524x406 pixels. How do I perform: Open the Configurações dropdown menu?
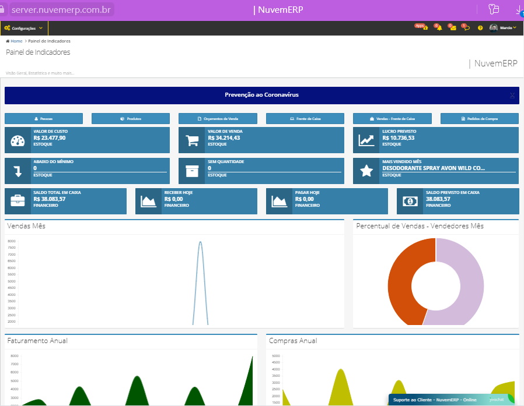click(x=24, y=28)
